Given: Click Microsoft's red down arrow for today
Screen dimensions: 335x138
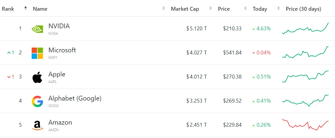Looking at the screenshot, I should 254,53.
